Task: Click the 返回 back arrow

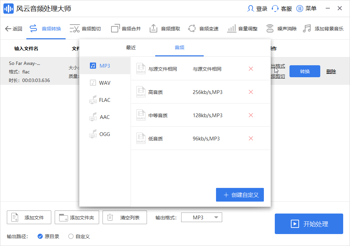Action: 13,28
